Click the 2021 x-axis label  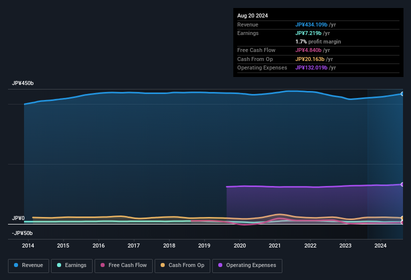[275, 245]
